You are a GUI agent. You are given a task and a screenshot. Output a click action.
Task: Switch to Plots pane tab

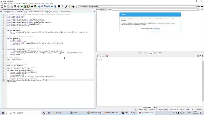tap(156, 53)
